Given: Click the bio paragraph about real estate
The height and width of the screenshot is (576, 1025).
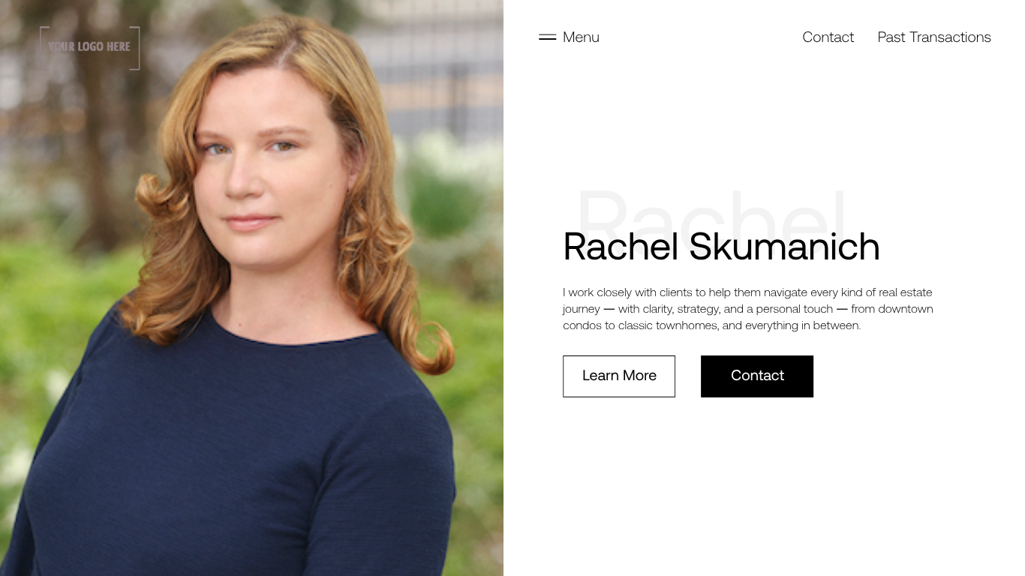Looking at the screenshot, I should pos(748,309).
